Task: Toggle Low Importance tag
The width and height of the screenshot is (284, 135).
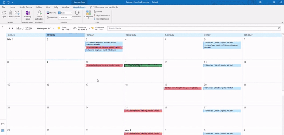Action: pos(102,19)
